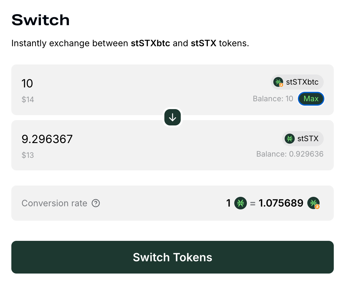Screen dimensions: 347x288
Task: Click the bold stSTXbtc word in the description
Action: [x=151, y=43]
